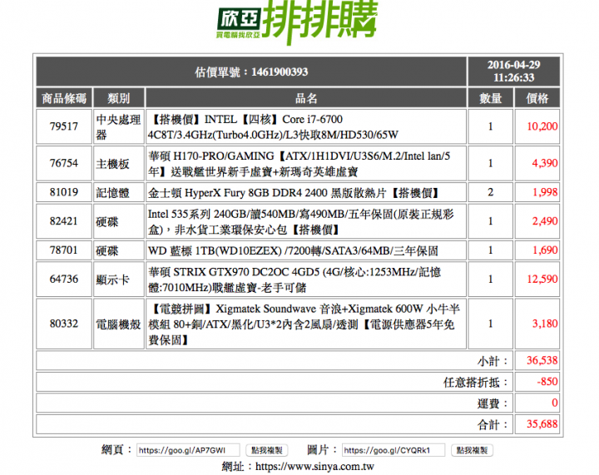Open the https://www.sinya.com.tw link
Image resolution: width=599 pixels, height=475 pixels.
pos(314,466)
